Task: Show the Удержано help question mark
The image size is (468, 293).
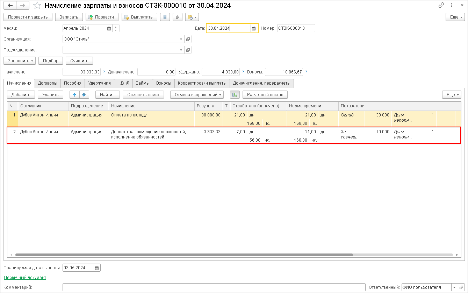Action: (243, 72)
